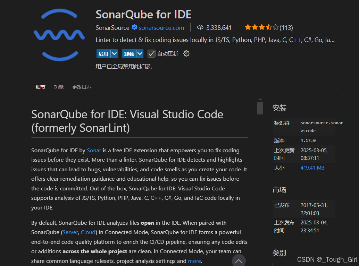Click the SonarSource publisher name
This screenshot has height=266, width=359.
tap(112, 28)
